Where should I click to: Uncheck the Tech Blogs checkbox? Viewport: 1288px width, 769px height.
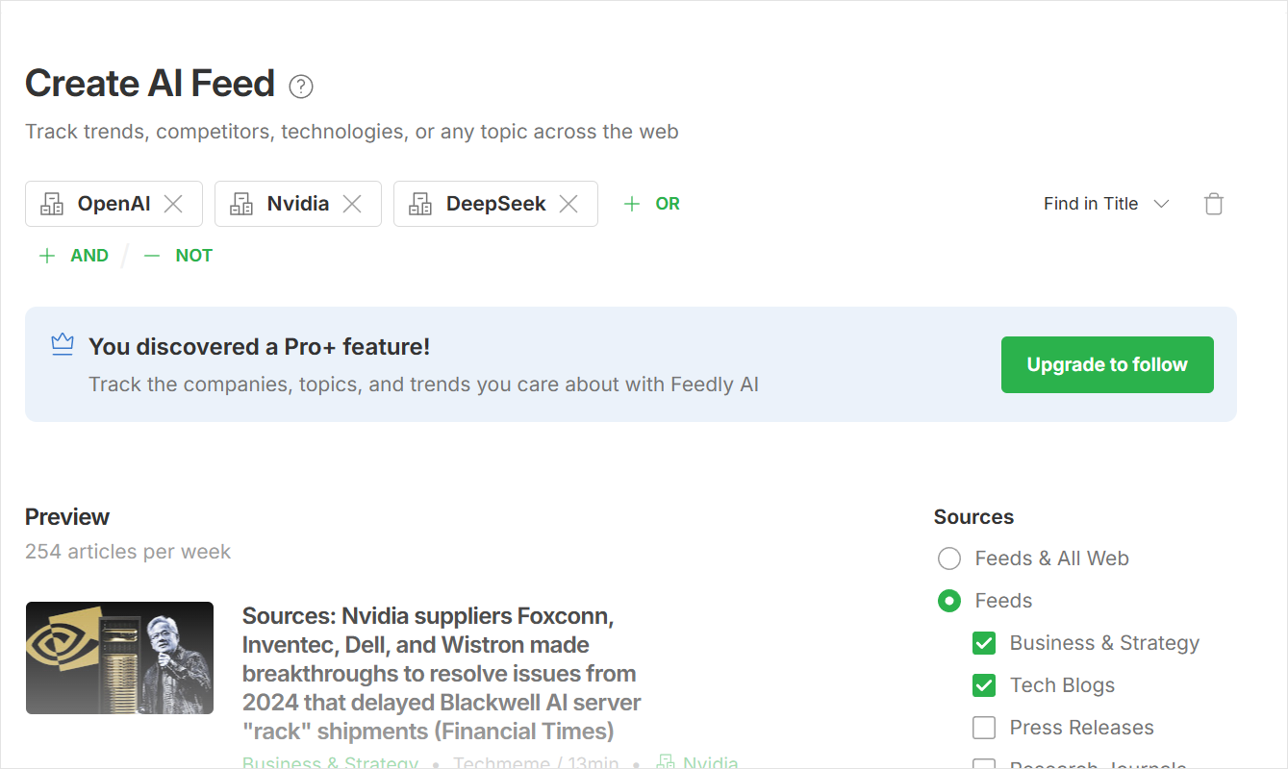pos(984,685)
